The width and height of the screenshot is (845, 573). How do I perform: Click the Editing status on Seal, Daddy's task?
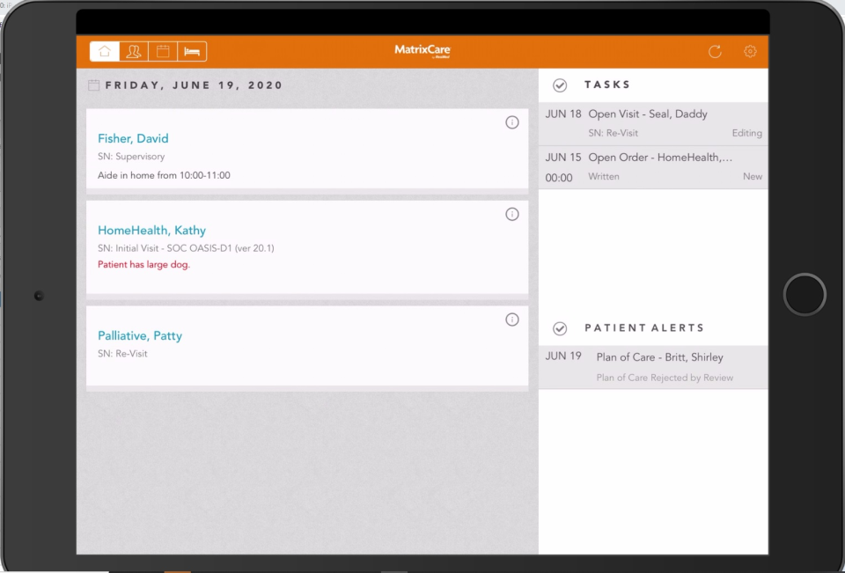coord(746,133)
